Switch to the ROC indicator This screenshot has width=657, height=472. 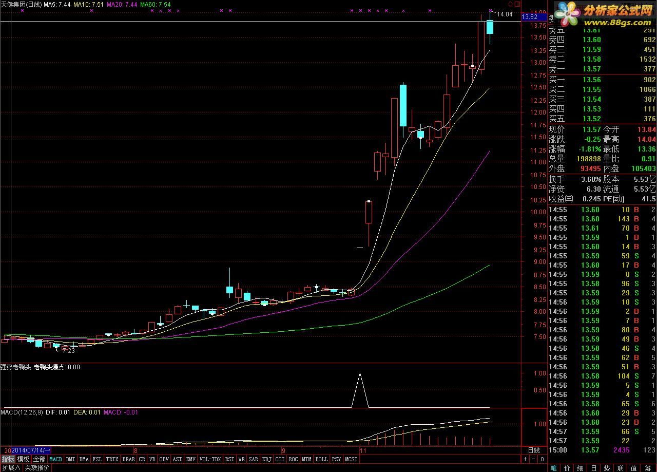click(293, 459)
